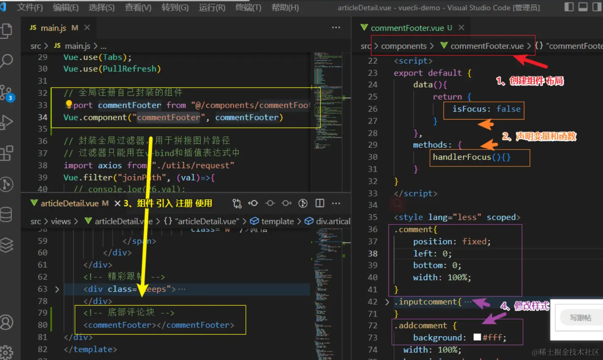Open the 选择(S) menu
The width and height of the screenshot is (603, 360).
click(x=102, y=8)
